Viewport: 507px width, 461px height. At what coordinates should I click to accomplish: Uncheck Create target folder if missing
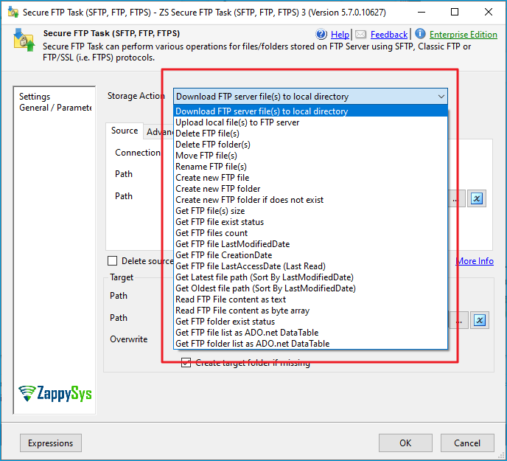pyautogui.click(x=186, y=362)
